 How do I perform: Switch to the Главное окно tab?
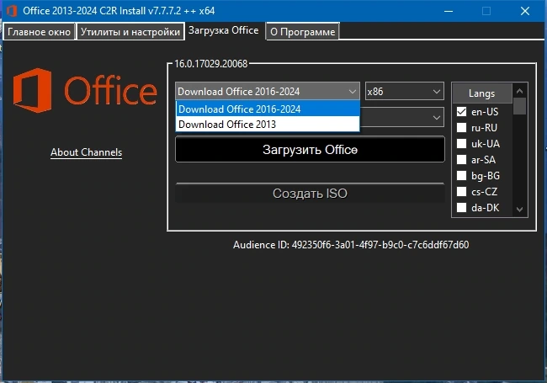tap(39, 32)
